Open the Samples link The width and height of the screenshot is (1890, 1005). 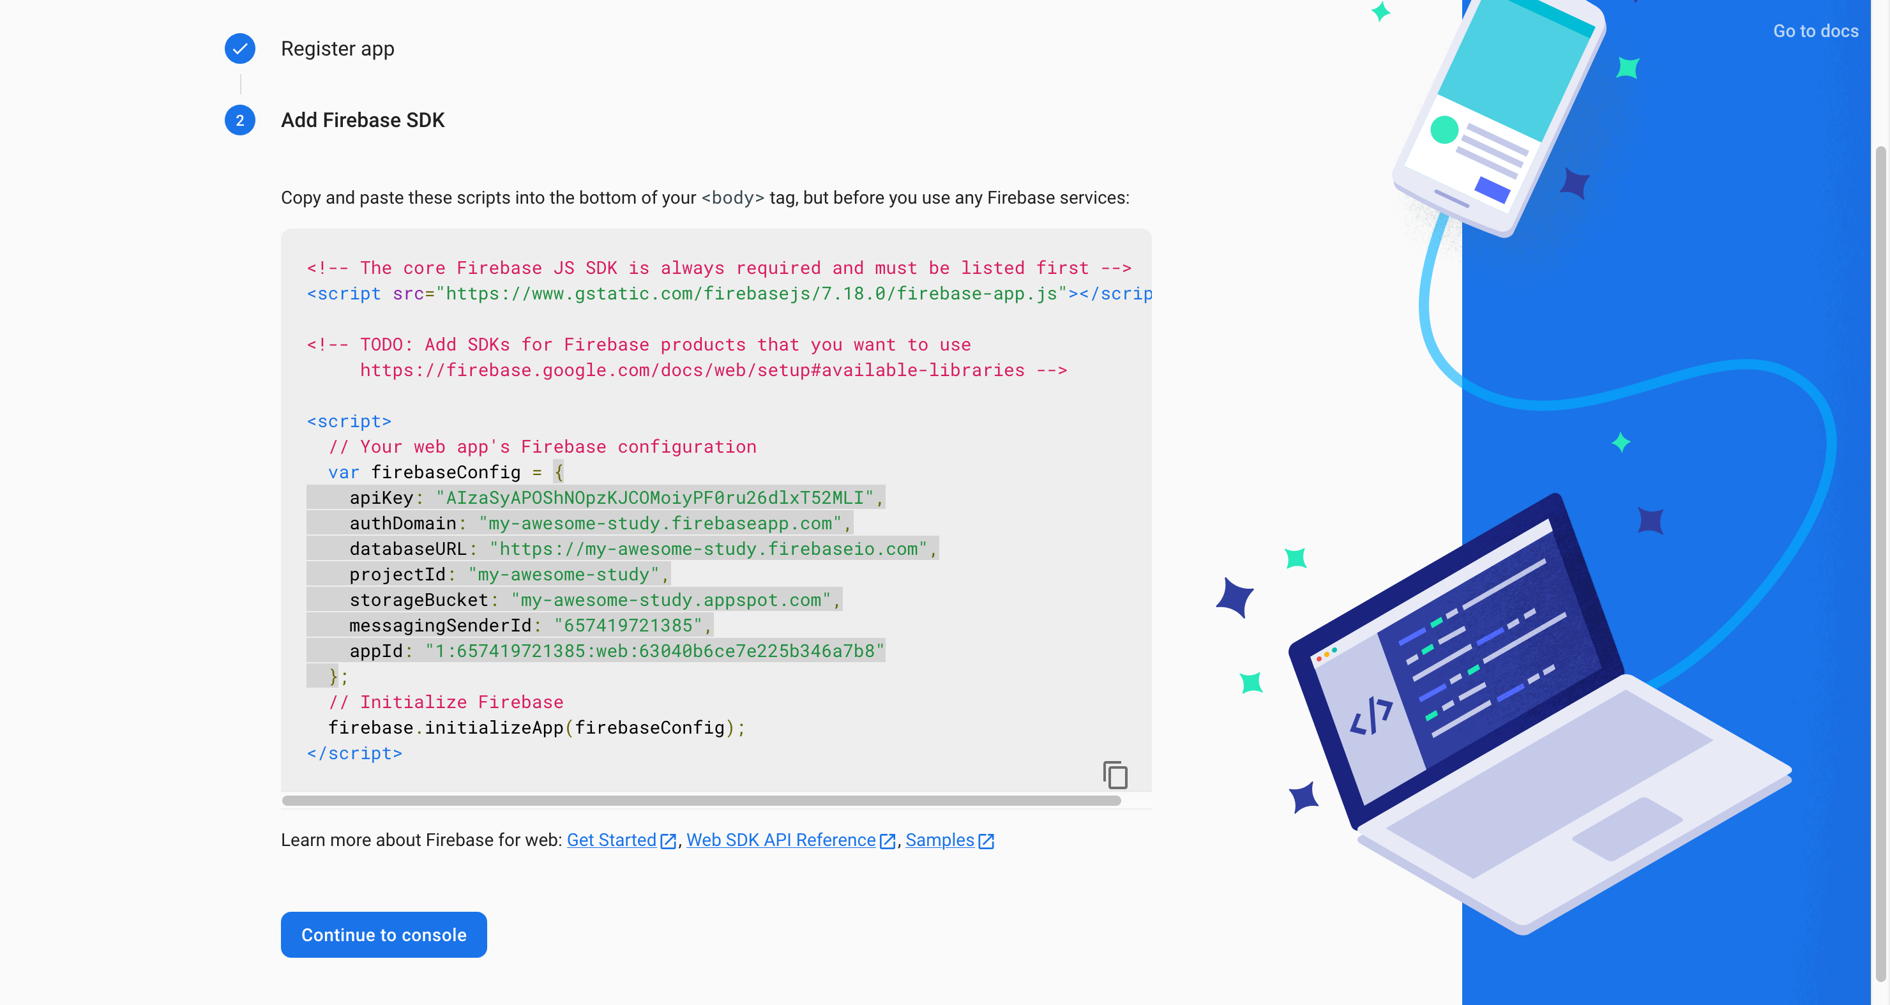[939, 840]
